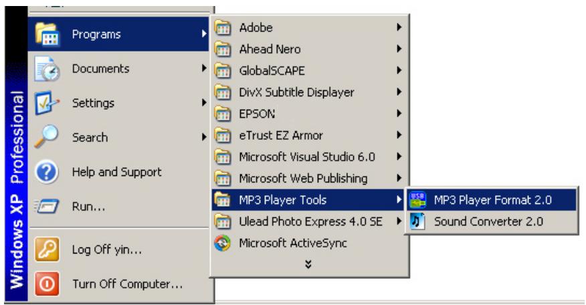
Task: Click the Documents icon in Start menu
Action: 47,69
